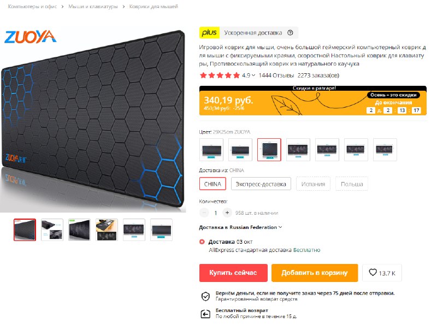Expand the 4.9 rating dropdown chevron
The height and width of the screenshot is (335, 437).
pyautogui.click(x=253, y=75)
